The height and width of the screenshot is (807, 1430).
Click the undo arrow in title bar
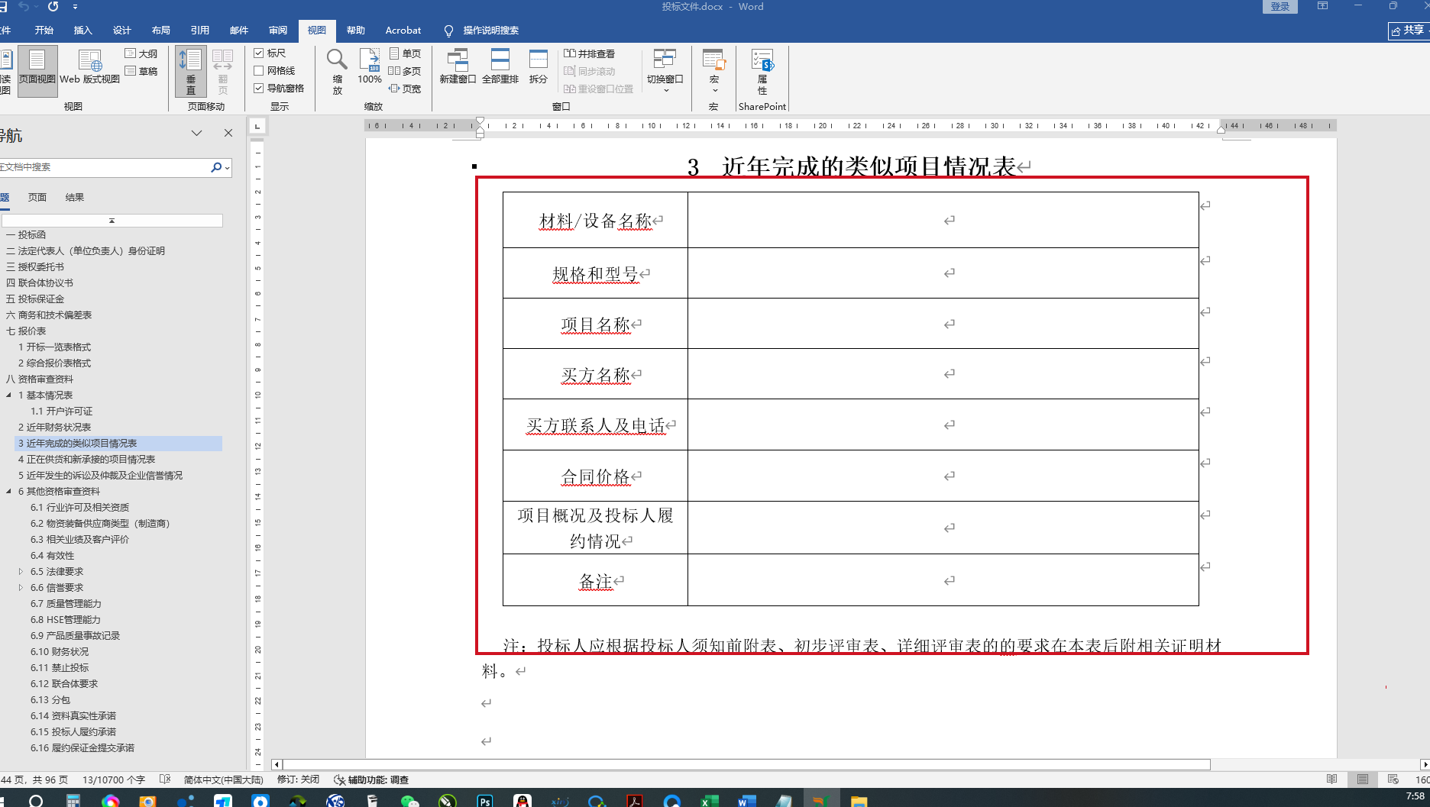(x=24, y=7)
